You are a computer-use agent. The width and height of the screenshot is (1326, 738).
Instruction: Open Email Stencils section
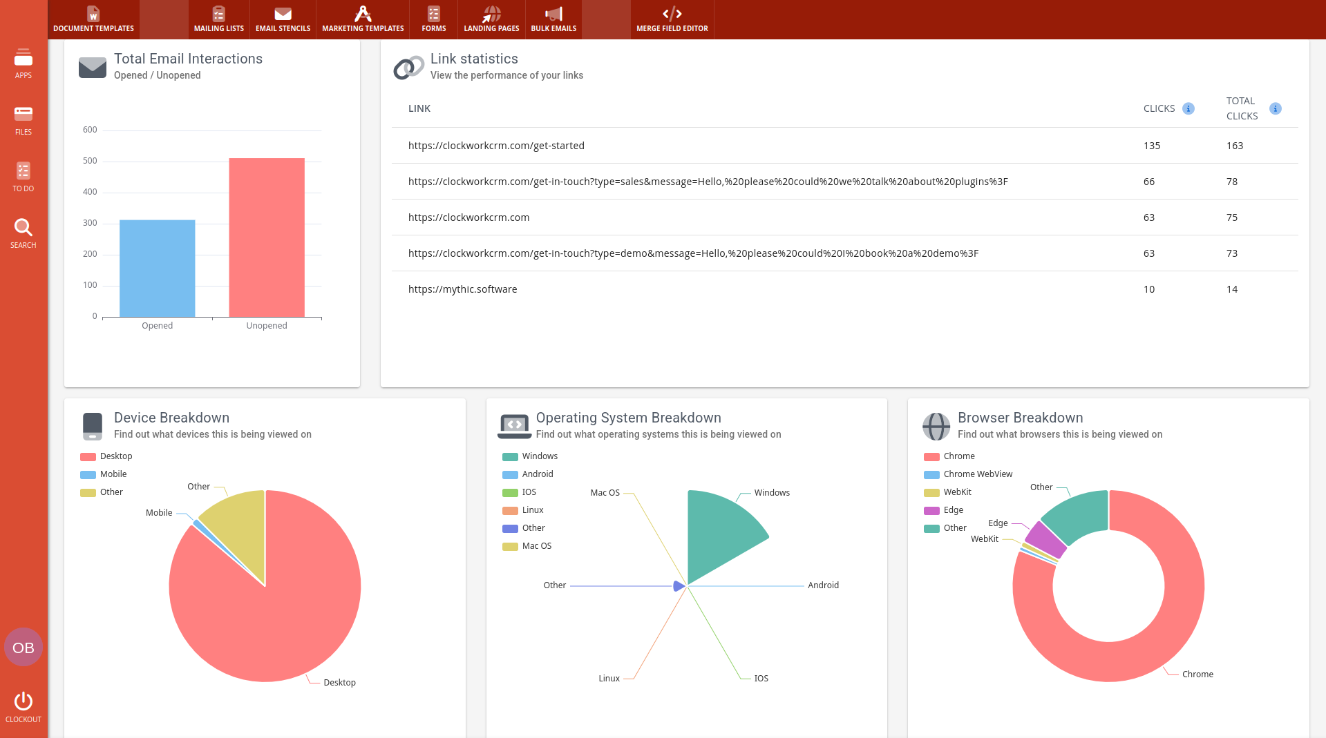coord(283,19)
